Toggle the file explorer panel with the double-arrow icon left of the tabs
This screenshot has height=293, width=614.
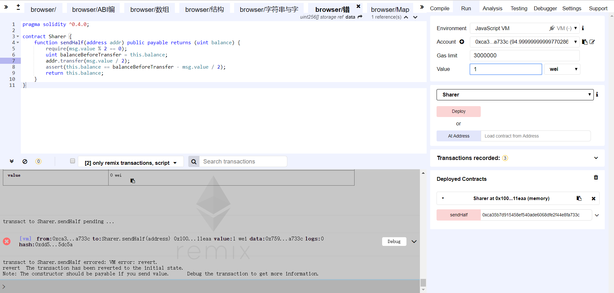(6, 7)
